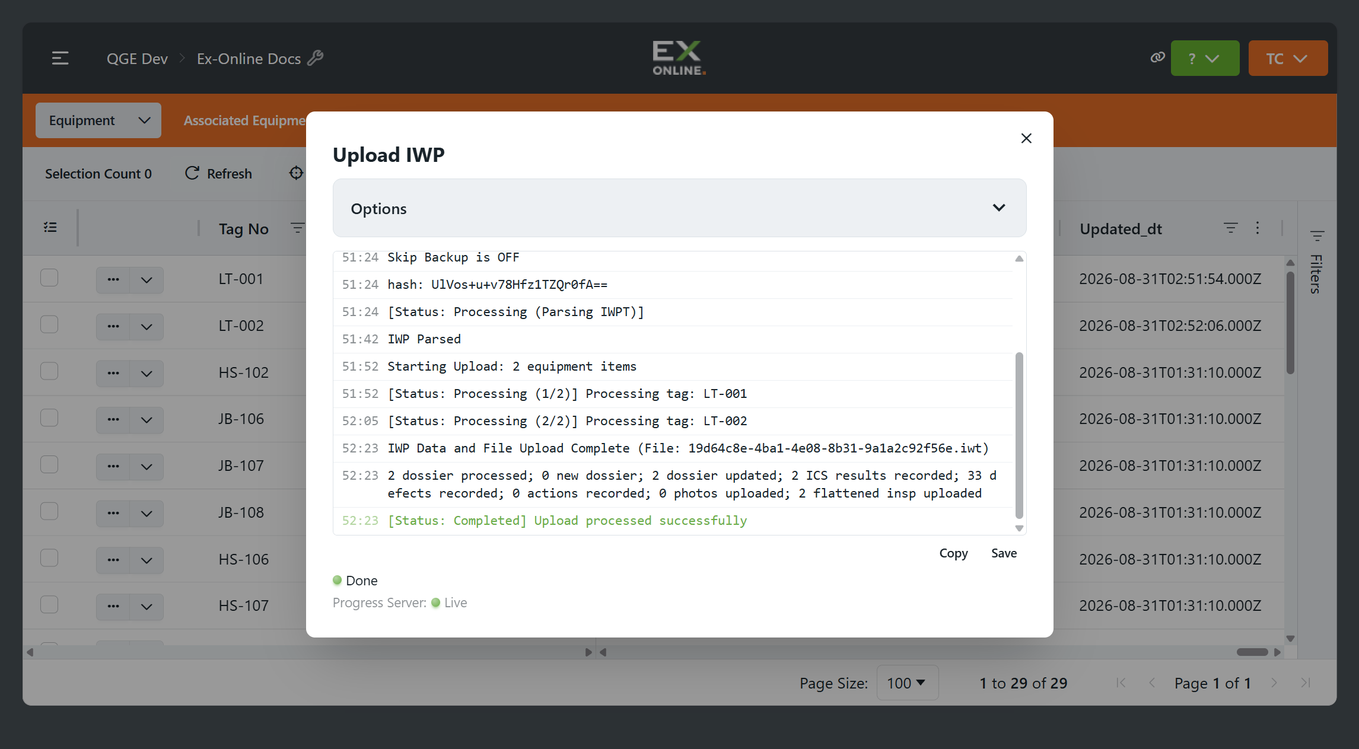
Task: Click the grid vertical scrollbar thumb
Action: pyautogui.click(x=1290, y=323)
